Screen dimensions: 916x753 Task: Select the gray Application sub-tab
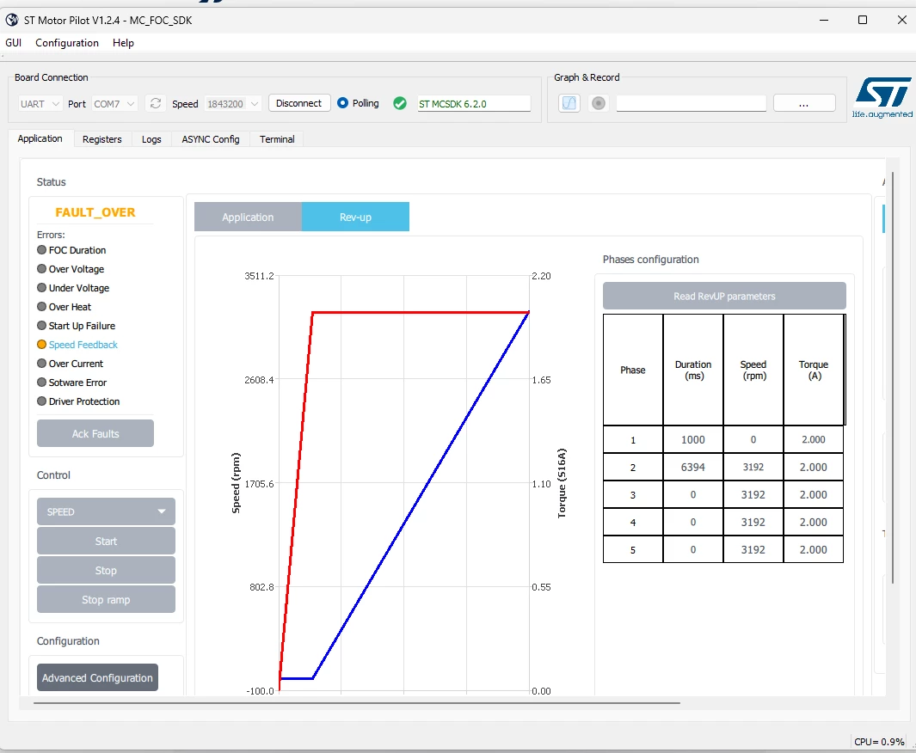(x=248, y=217)
